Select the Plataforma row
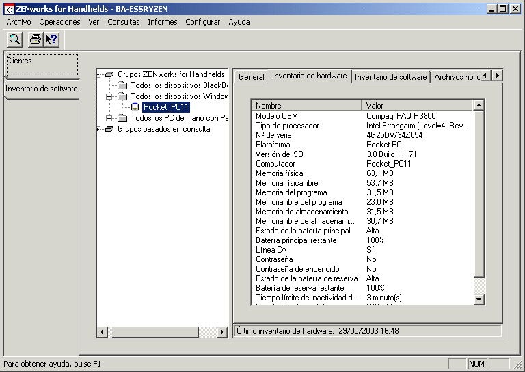The height and width of the screenshot is (372, 525). click(362, 145)
